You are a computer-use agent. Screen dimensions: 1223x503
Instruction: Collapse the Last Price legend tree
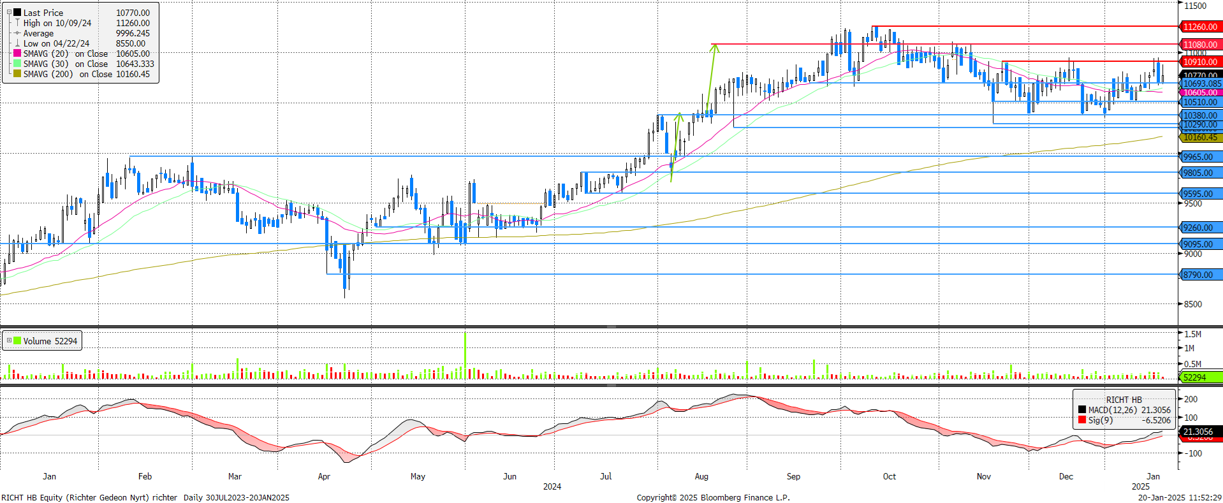pyautogui.click(x=9, y=12)
